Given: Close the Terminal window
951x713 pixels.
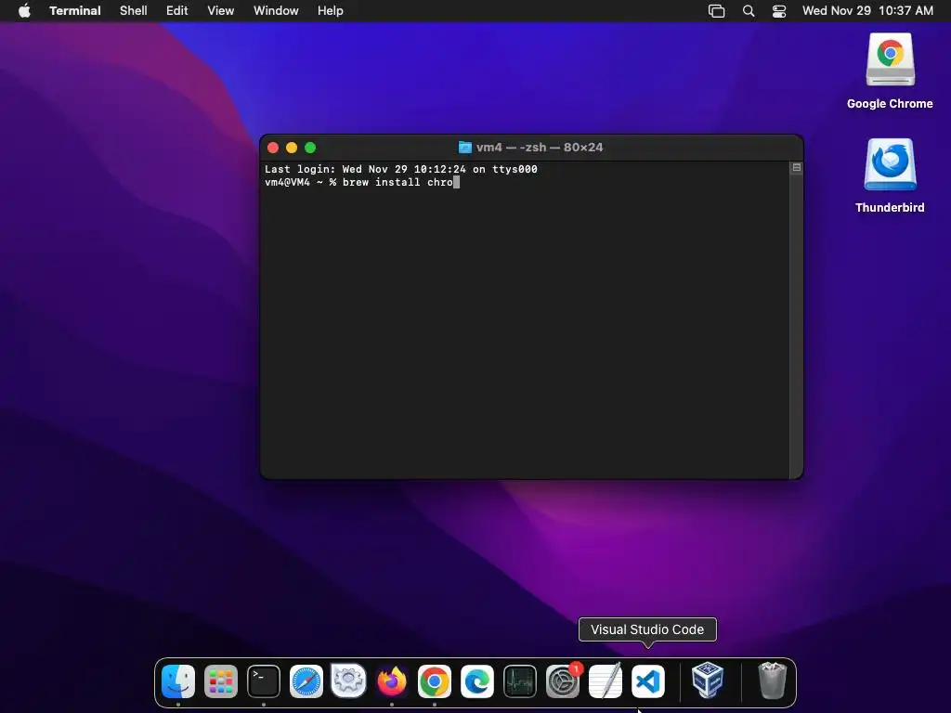Looking at the screenshot, I should tap(273, 148).
